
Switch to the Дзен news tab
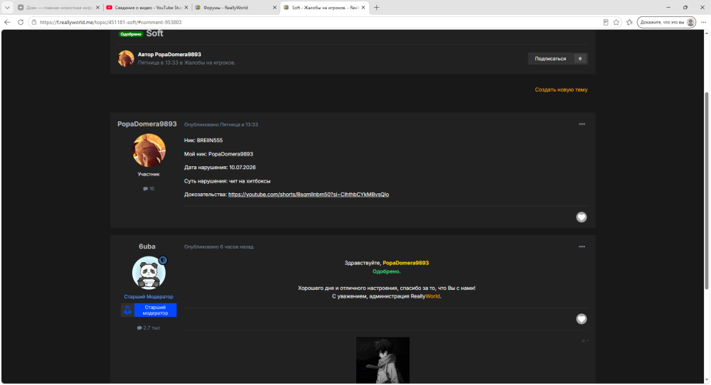click(x=58, y=8)
